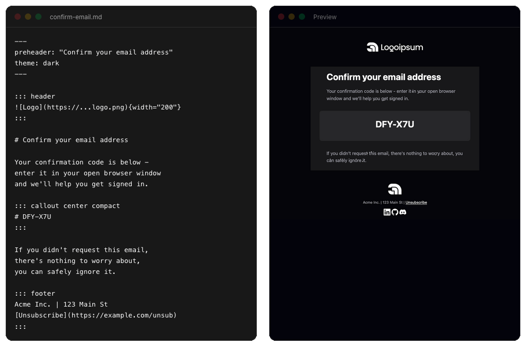Click the editor line "# DFY-X7U"
Viewport: 525px width, 346px height.
33,217
